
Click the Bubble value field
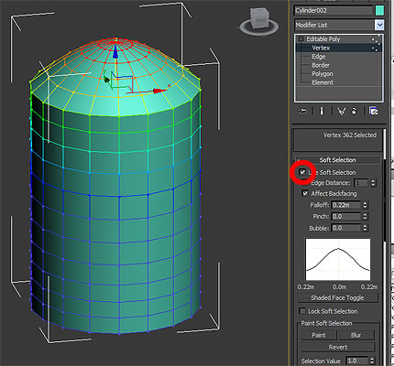pos(346,228)
